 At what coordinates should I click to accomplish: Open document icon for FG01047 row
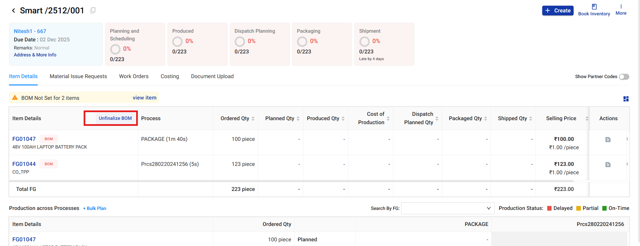(608, 140)
